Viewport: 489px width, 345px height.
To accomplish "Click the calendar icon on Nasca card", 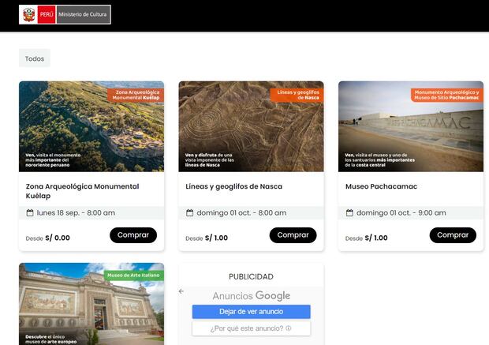I will pos(189,212).
